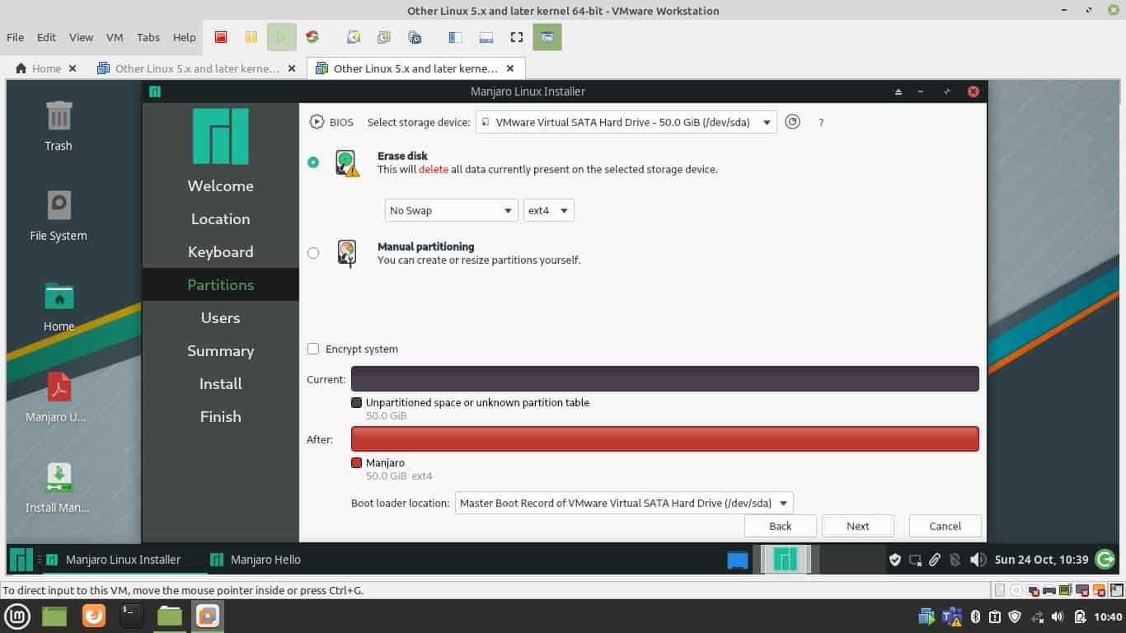This screenshot has height=633, width=1126.
Task: Click the guest panel volume speaker icon
Action: pyautogui.click(x=978, y=560)
